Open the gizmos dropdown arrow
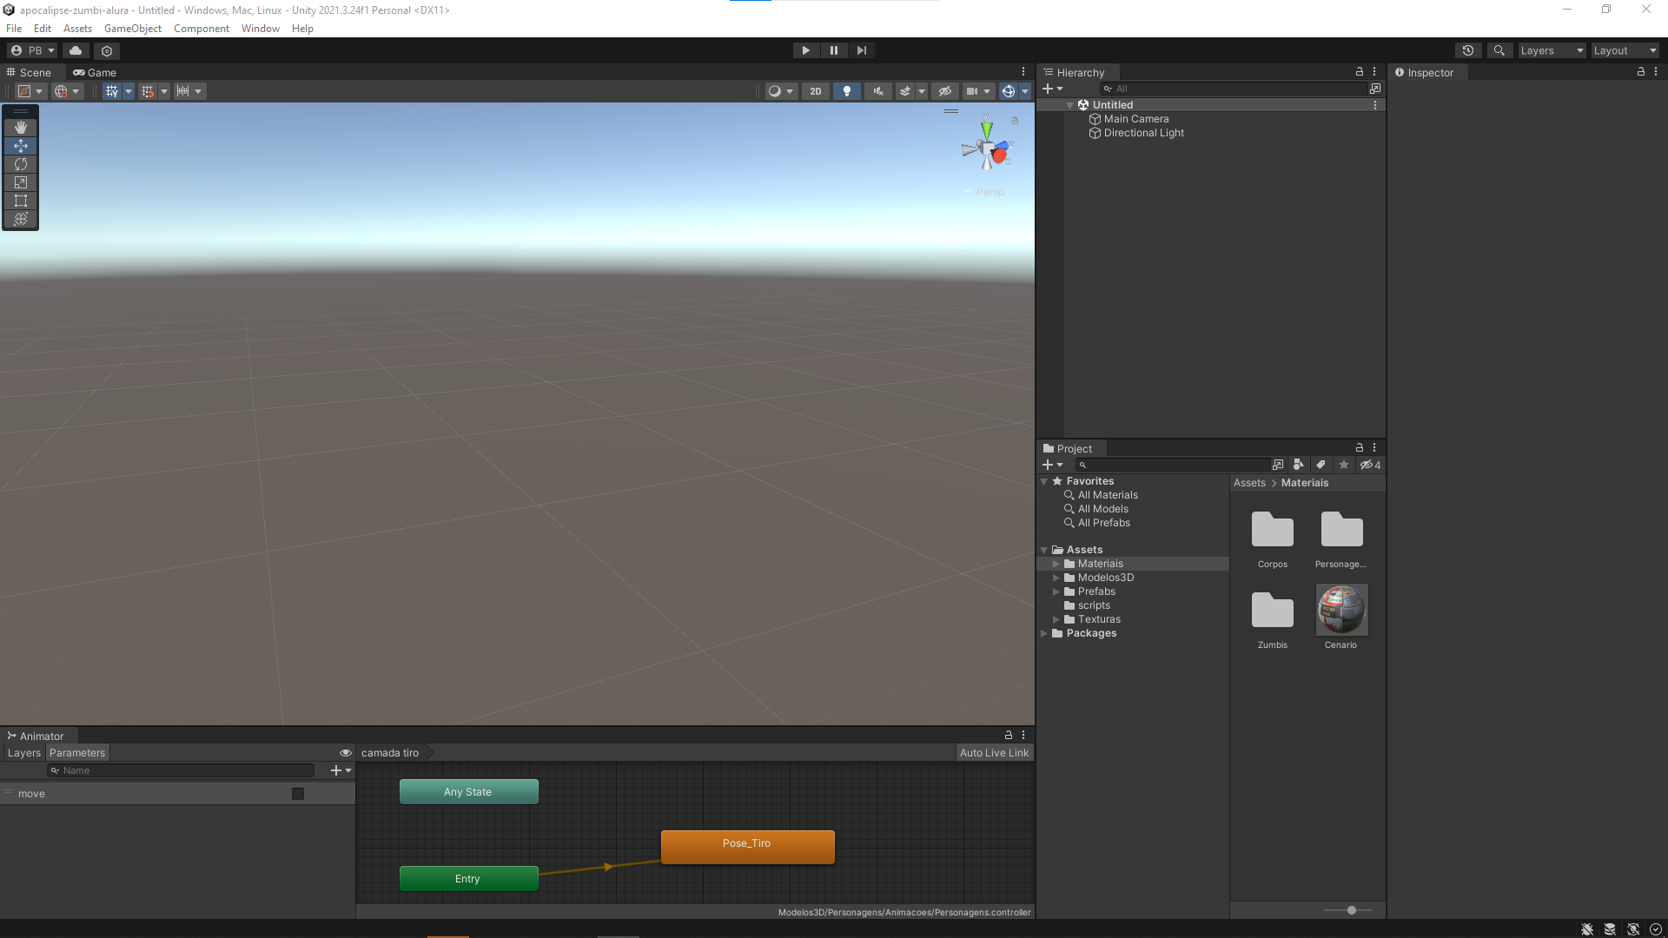Screen dimensions: 1668x938 tap(1025, 91)
